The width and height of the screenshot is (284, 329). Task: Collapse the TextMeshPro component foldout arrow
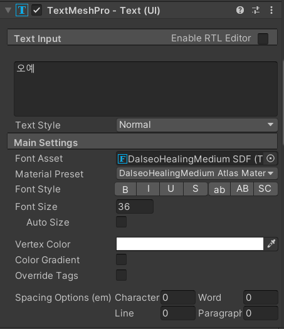tap(8, 10)
